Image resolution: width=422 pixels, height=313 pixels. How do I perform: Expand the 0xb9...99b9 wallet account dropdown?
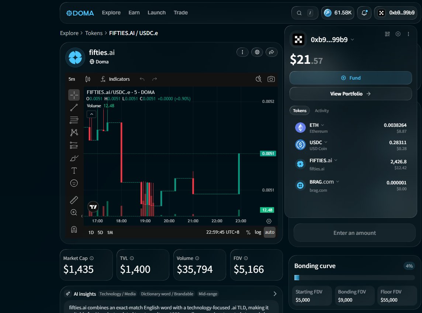tap(352, 40)
